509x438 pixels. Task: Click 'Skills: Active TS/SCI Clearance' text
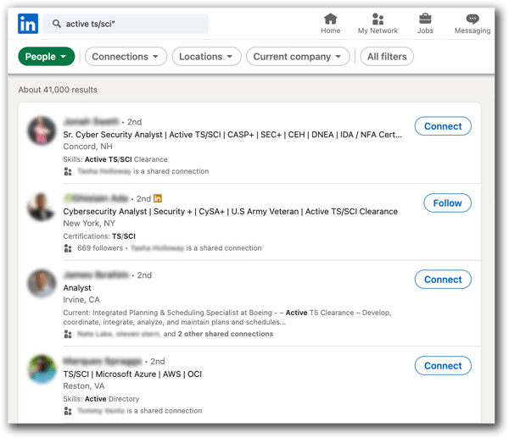pyautogui.click(x=115, y=159)
